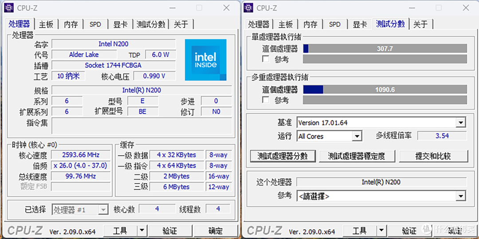Open 显卡 tab in right CPU-Z window
479x239 pixels.
[360, 24]
